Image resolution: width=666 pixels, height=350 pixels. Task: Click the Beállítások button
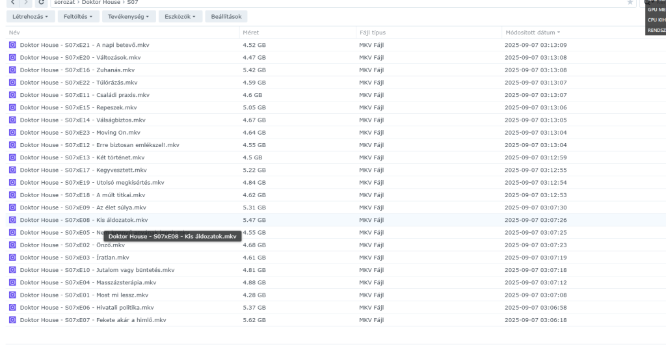tap(226, 16)
